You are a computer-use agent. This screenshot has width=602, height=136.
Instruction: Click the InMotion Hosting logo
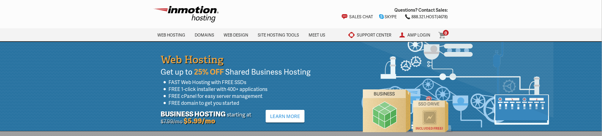[x=186, y=14]
